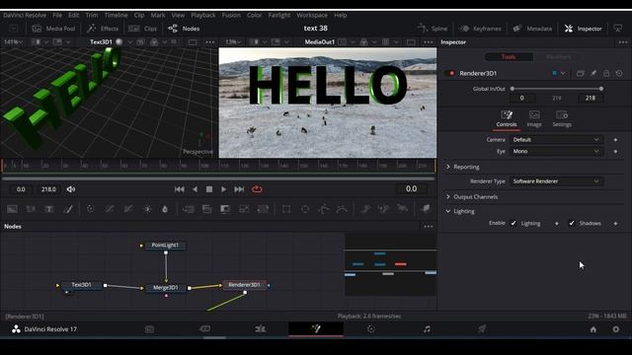The height and width of the screenshot is (355, 632).
Task: Click the Eye keyframe diamond
Action: [x=615, y=151]
